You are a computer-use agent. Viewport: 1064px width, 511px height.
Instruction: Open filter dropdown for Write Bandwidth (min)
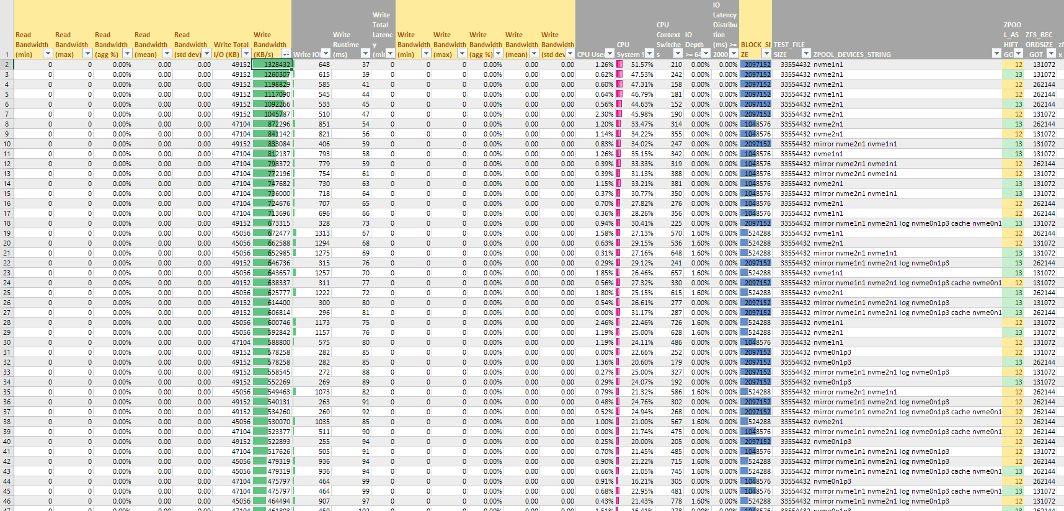pos(426,54)
